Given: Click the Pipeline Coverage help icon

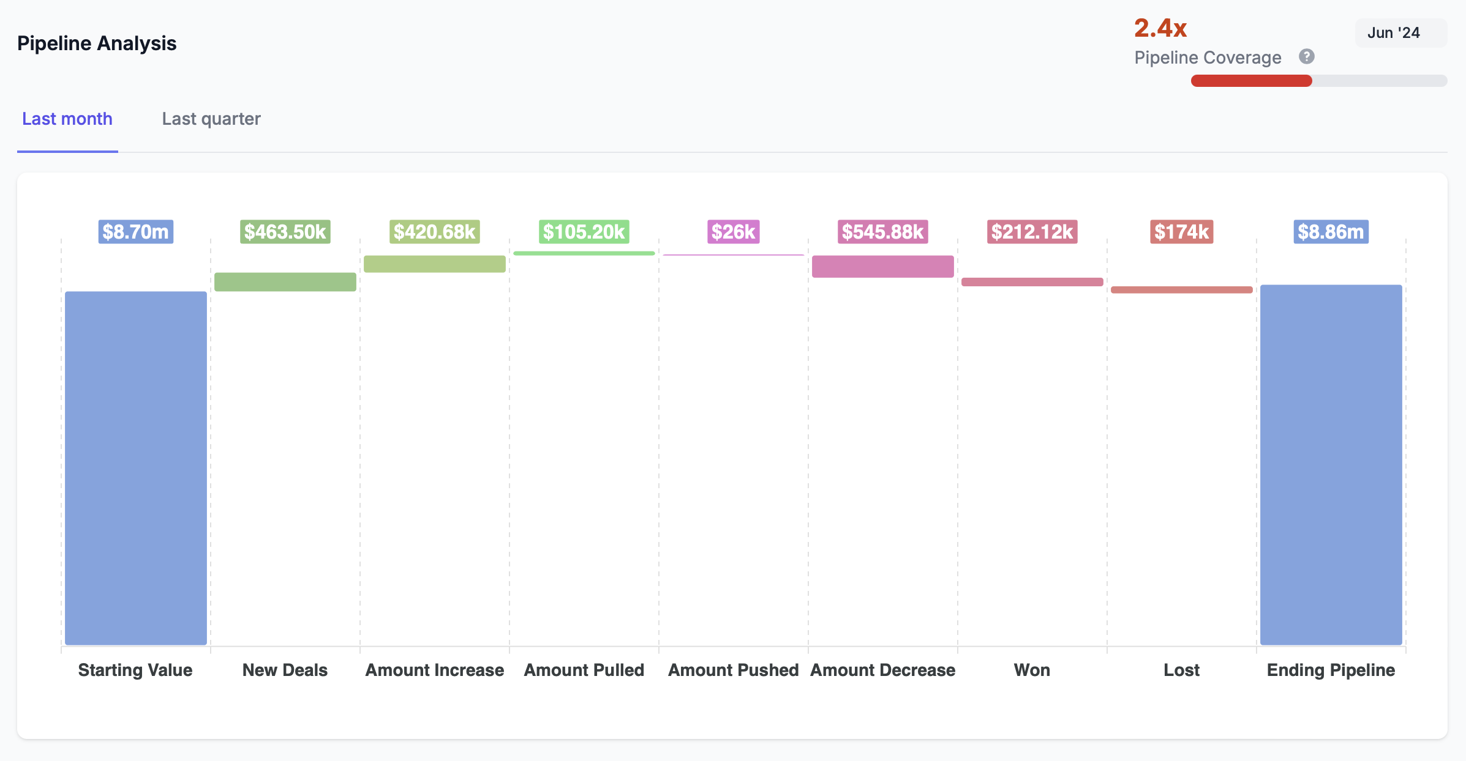Looking at the screenshot, I should [x=1306, y=56].
